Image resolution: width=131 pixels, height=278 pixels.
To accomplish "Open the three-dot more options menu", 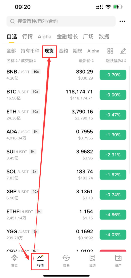I will (122, 21).
